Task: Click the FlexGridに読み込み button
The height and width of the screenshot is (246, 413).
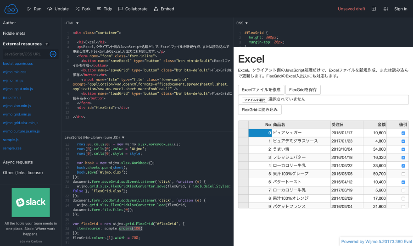Action: pyautogui.click(x=260, y=109)
